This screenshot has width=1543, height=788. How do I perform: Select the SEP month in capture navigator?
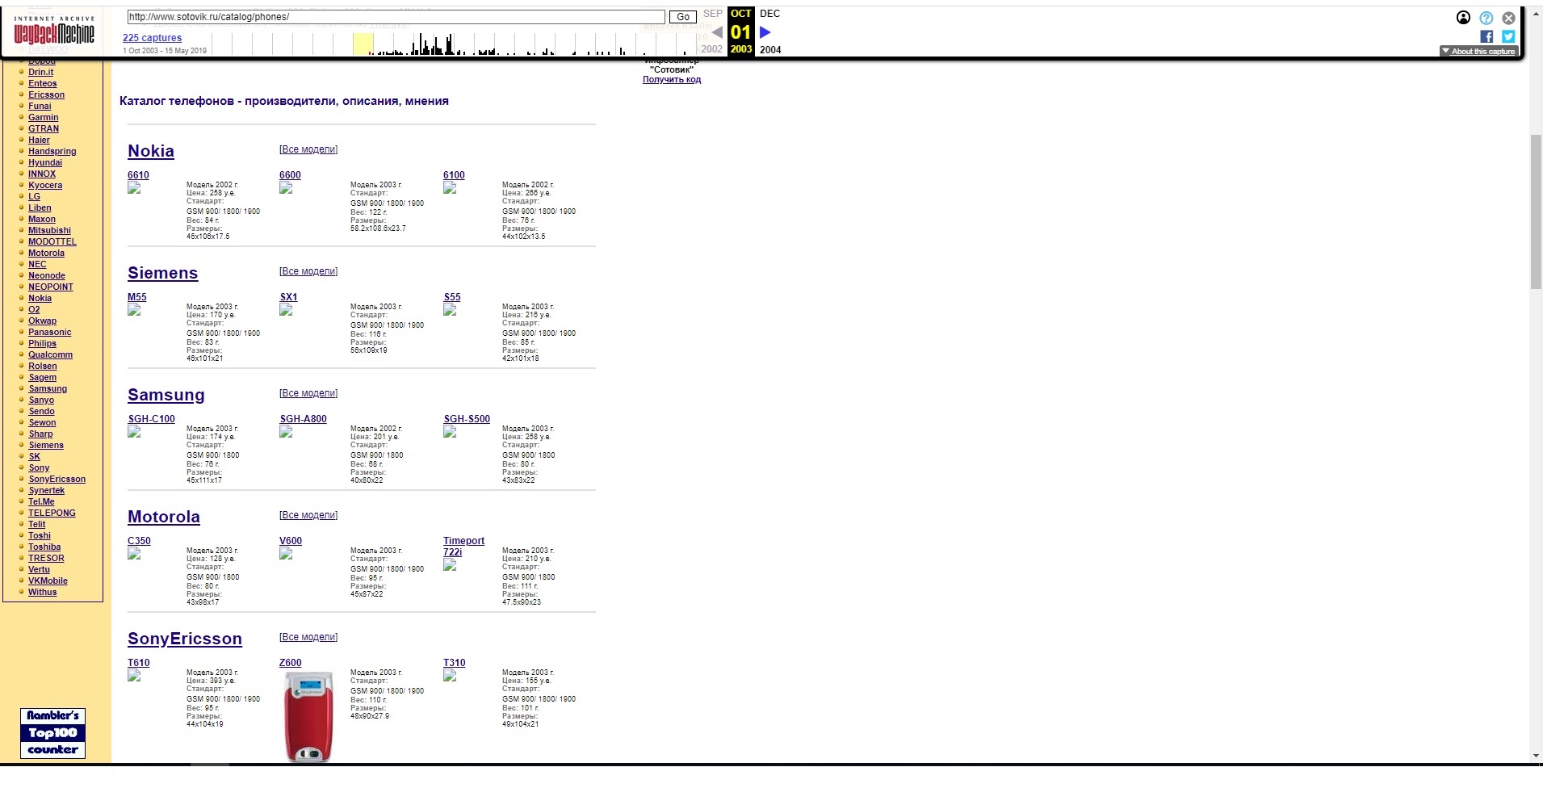713,14
